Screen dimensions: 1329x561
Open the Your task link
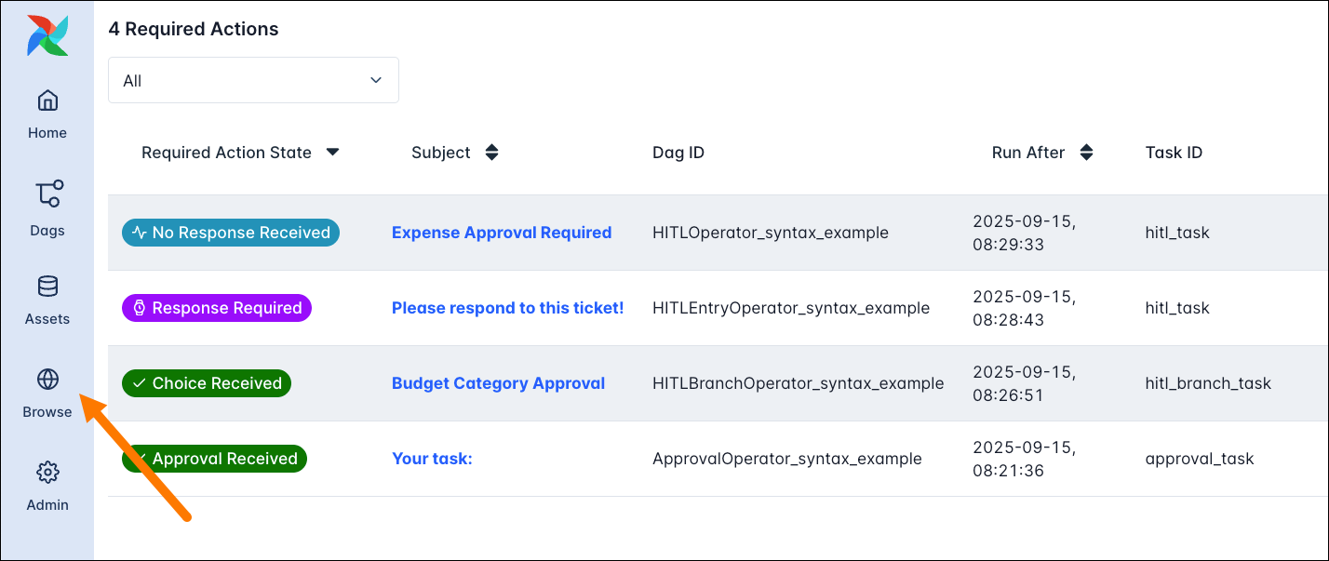(432, 458)
